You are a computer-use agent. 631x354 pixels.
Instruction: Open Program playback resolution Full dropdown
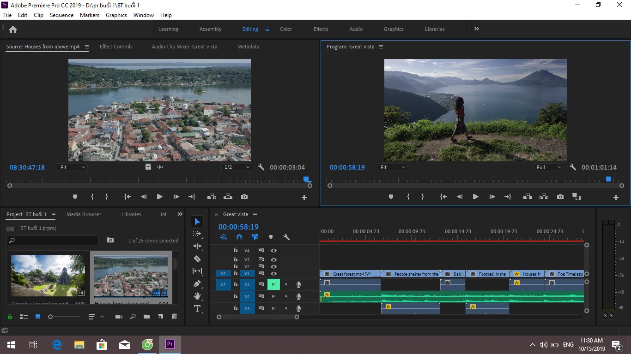[549, 167]
